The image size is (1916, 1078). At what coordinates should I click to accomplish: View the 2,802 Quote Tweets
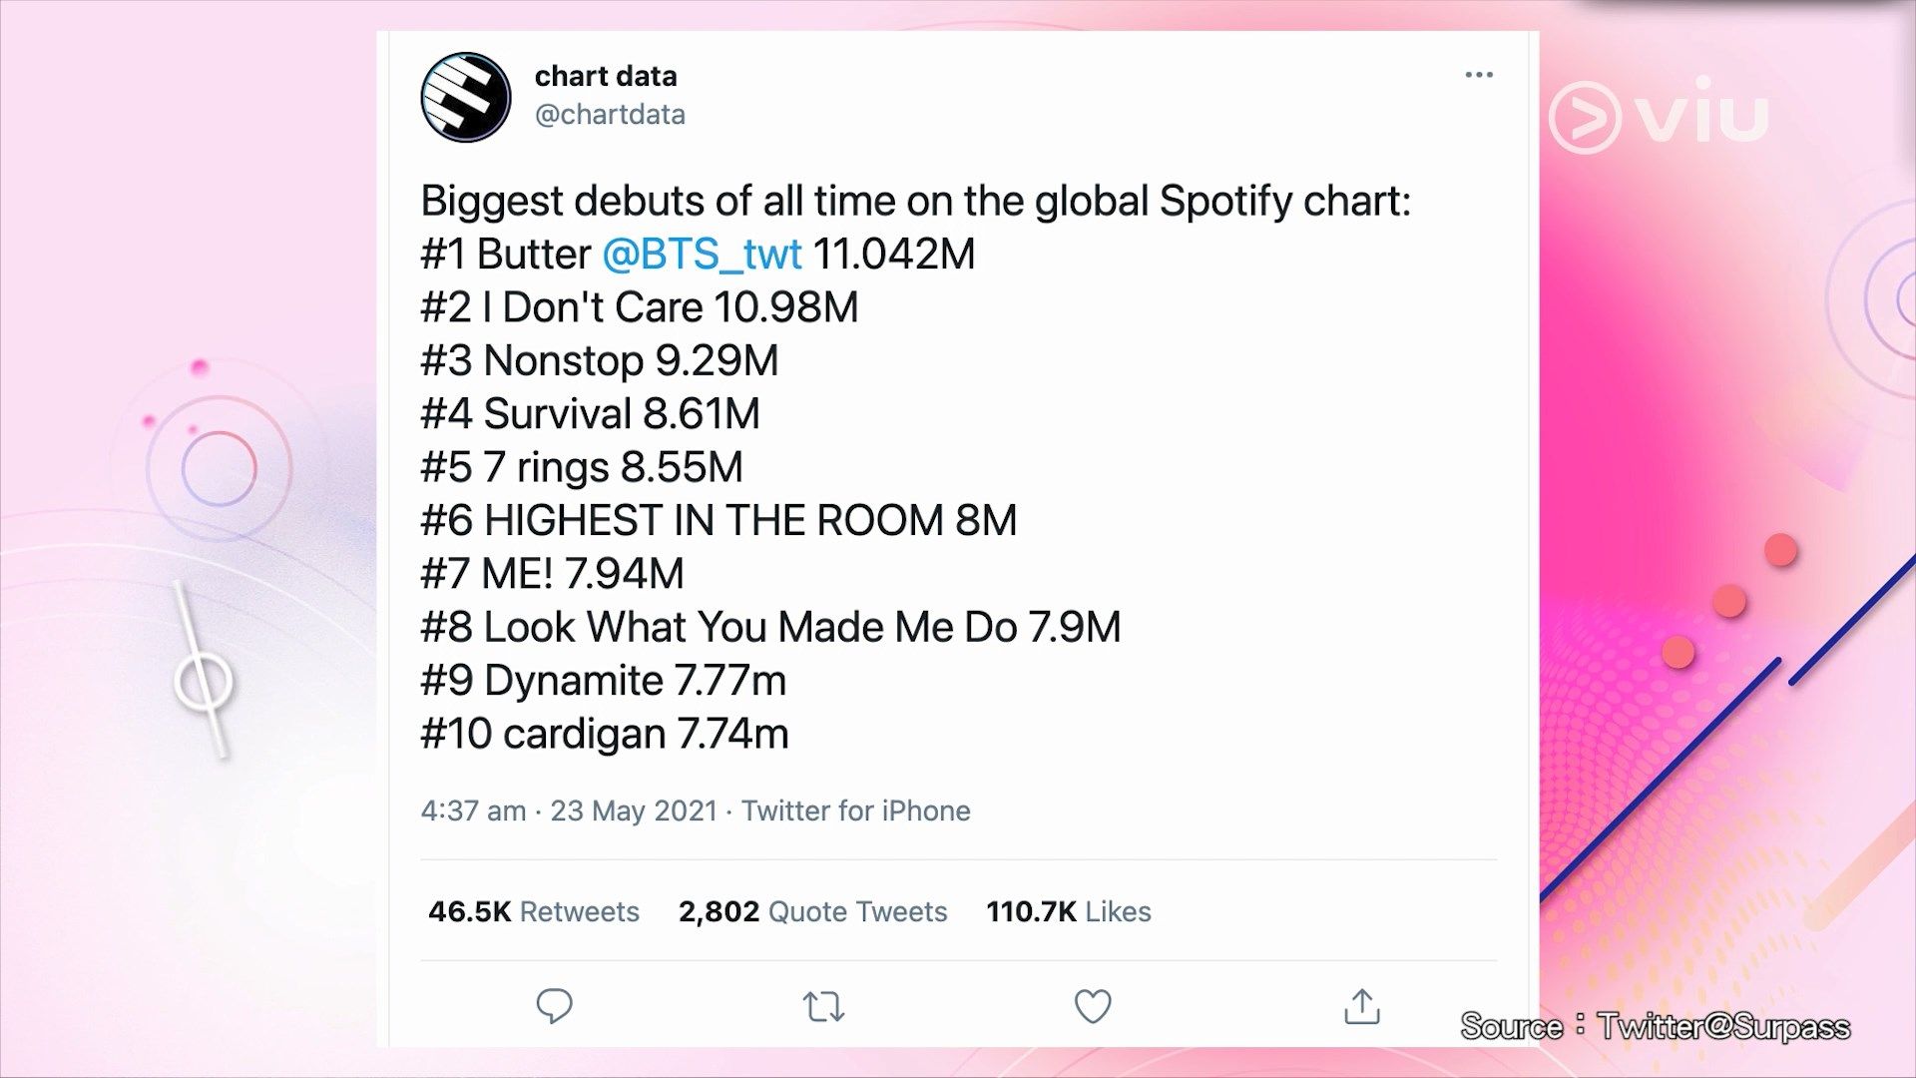pyautogui.click(x=812, y=911)
